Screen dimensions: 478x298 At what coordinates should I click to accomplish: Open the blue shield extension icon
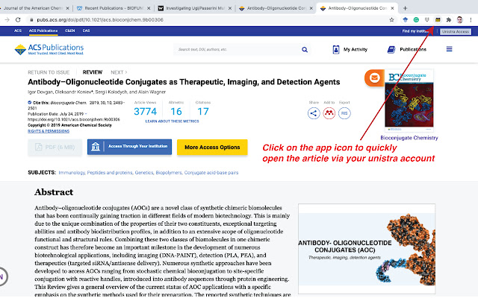(405, 20)
